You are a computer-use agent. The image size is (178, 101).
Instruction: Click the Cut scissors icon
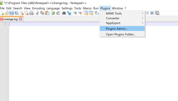point(37,13)
